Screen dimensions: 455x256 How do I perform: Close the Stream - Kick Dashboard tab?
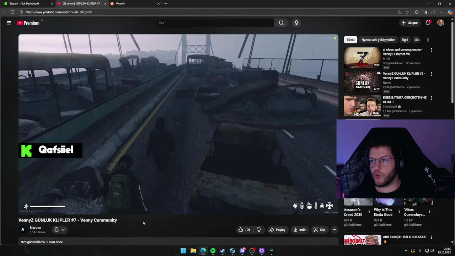click(x=52, y=4)
